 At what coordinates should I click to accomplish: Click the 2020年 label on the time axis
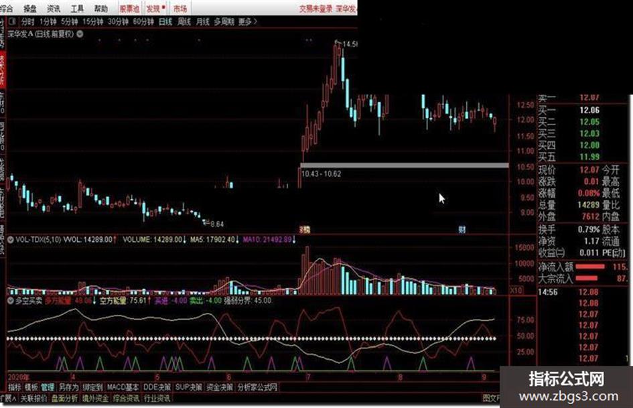point(19,378)
